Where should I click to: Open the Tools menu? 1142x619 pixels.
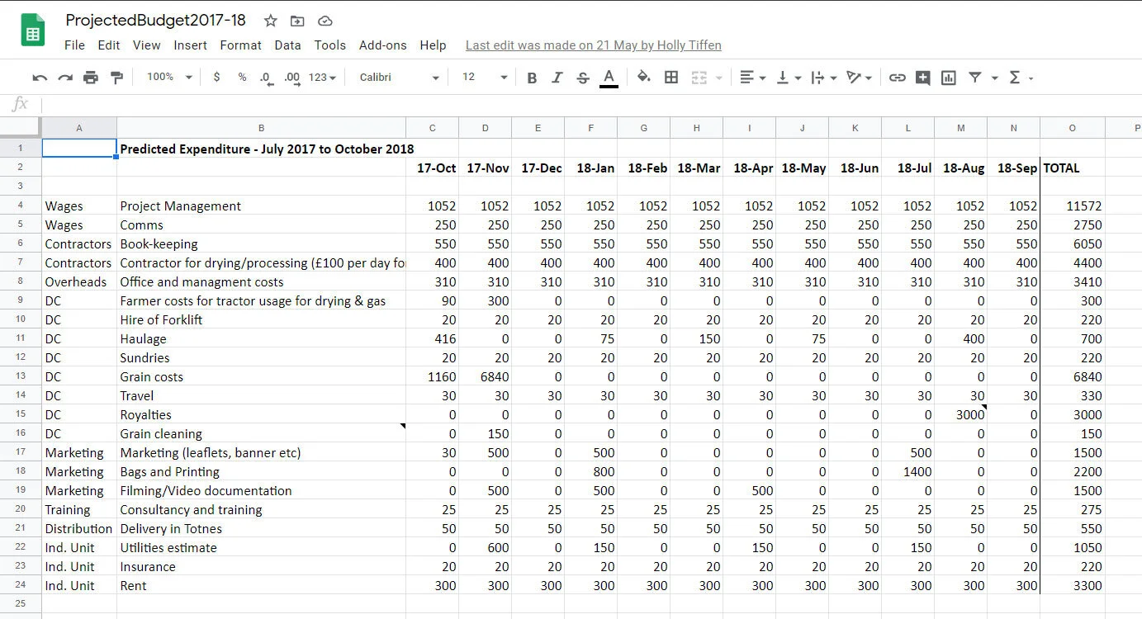(x=330, y=45)
